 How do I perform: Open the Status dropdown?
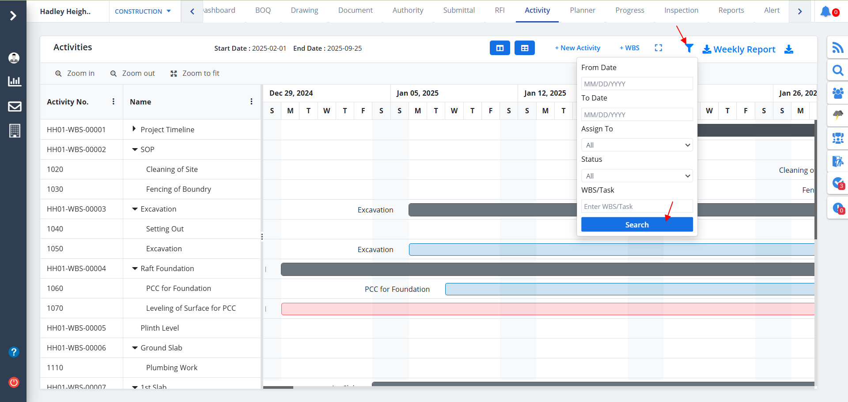(x=636, y=176)
